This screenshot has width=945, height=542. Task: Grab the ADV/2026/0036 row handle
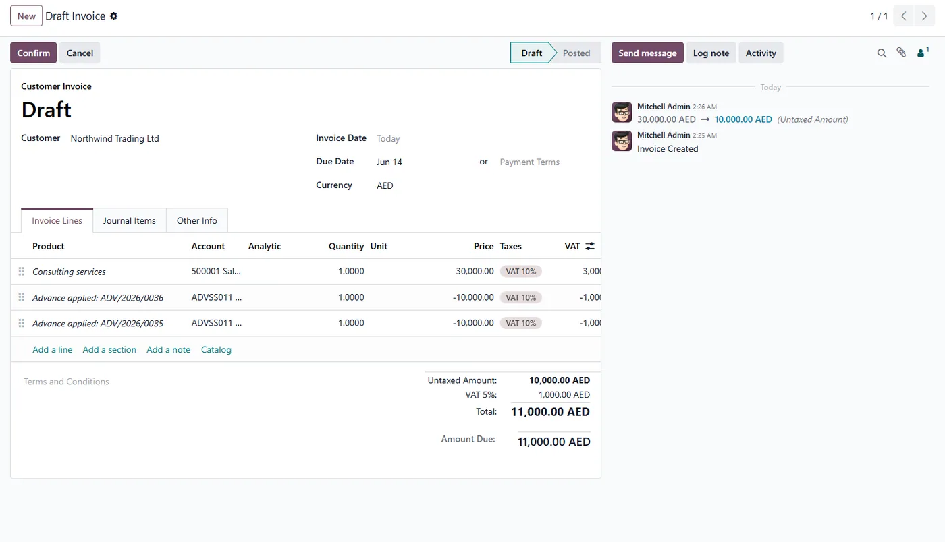tap(22, 297)
